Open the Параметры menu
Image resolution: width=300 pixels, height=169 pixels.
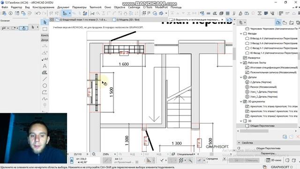pos(79,8)
